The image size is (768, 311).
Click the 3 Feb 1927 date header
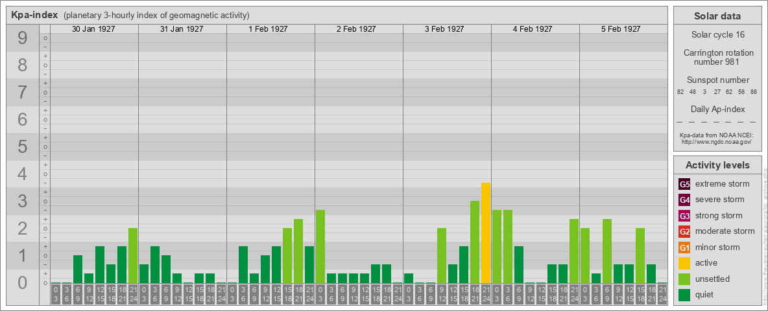coord(444,29)
